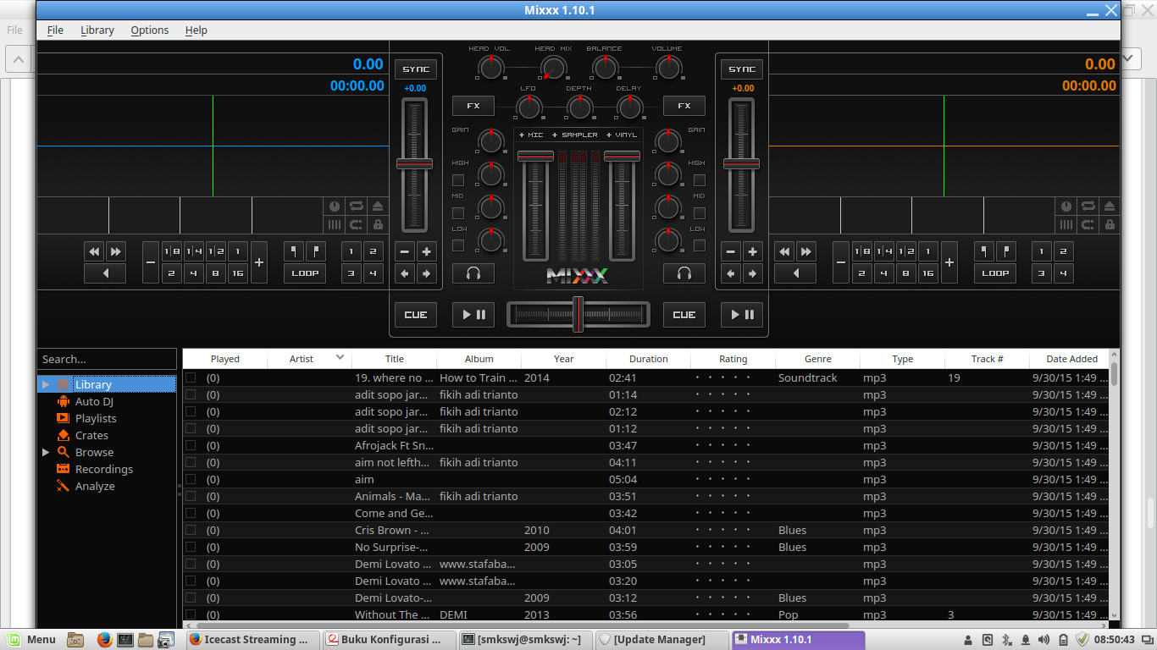Image resolution: width=1157 pixels, height=650 pixels.
Task: Toggle left channel LOW kill checkbox
Action: tap(458, 245)
